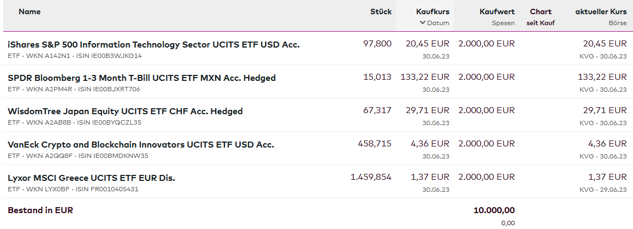633x229 pixels.
Task: Sort the table by Name column
Action: coord(29,11)
